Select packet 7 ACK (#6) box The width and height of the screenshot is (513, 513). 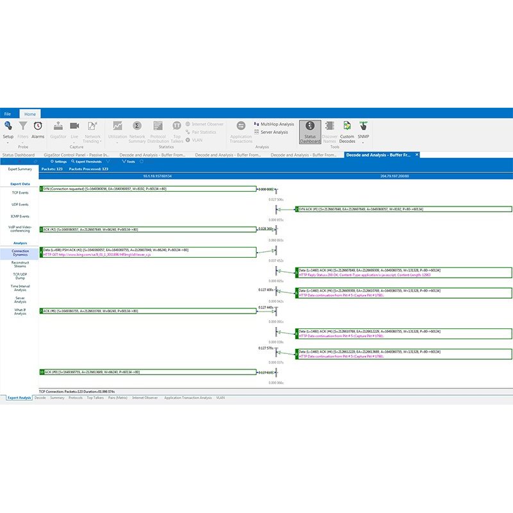click(148, 311)
